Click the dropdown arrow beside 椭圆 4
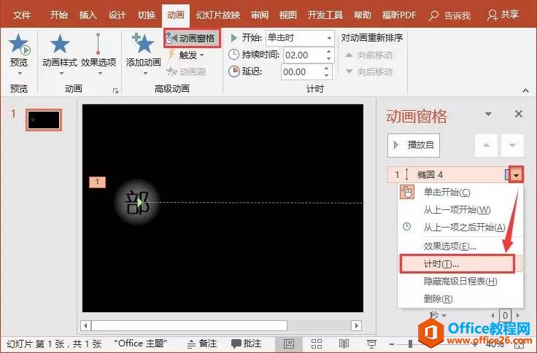This screenshot has width=537, height=353. click(x=517, y=175)
